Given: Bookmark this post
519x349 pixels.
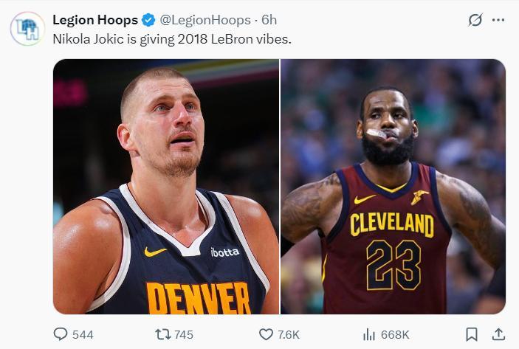Looking at the screenshot, I should [x=472, y=334].
